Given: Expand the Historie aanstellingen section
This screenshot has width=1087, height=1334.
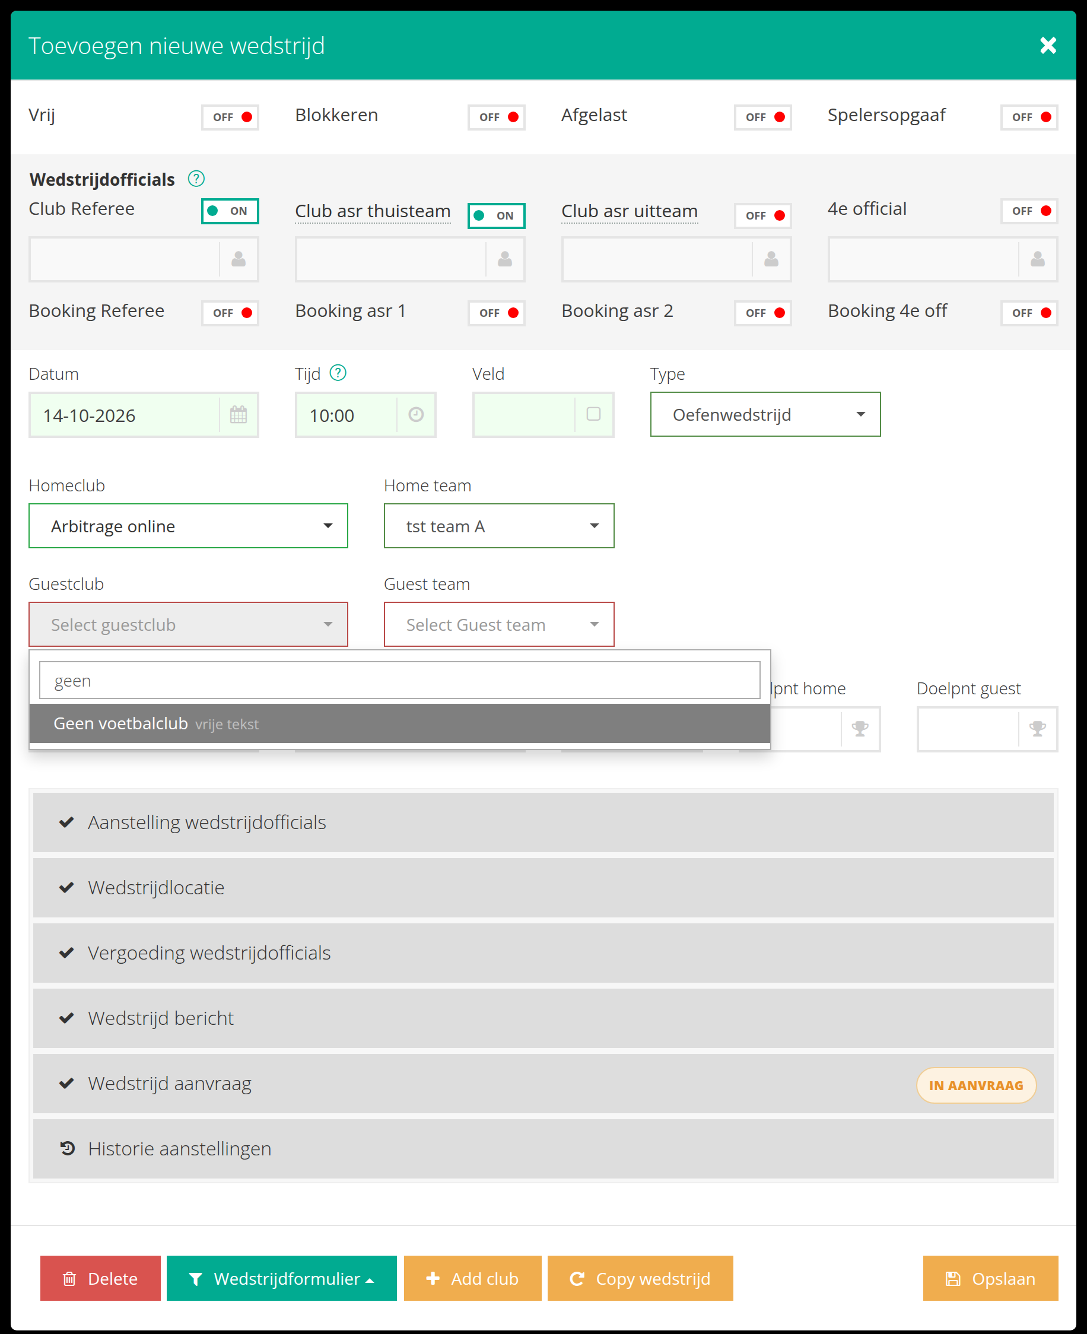Looking at the screenshot, I should point(543,1149).
